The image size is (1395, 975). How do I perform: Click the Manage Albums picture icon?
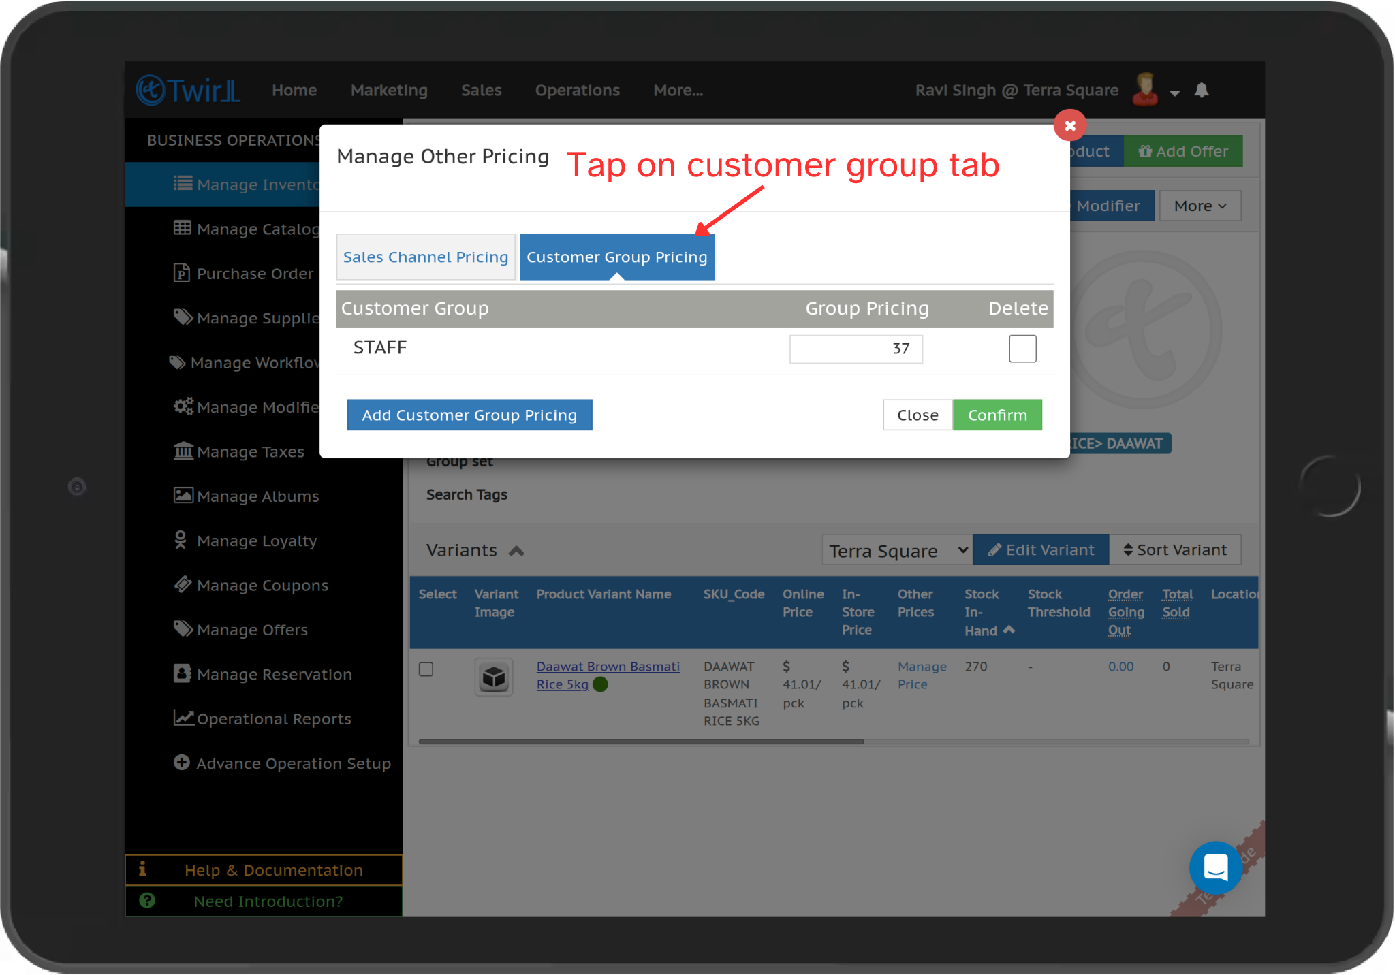[183, 495]
